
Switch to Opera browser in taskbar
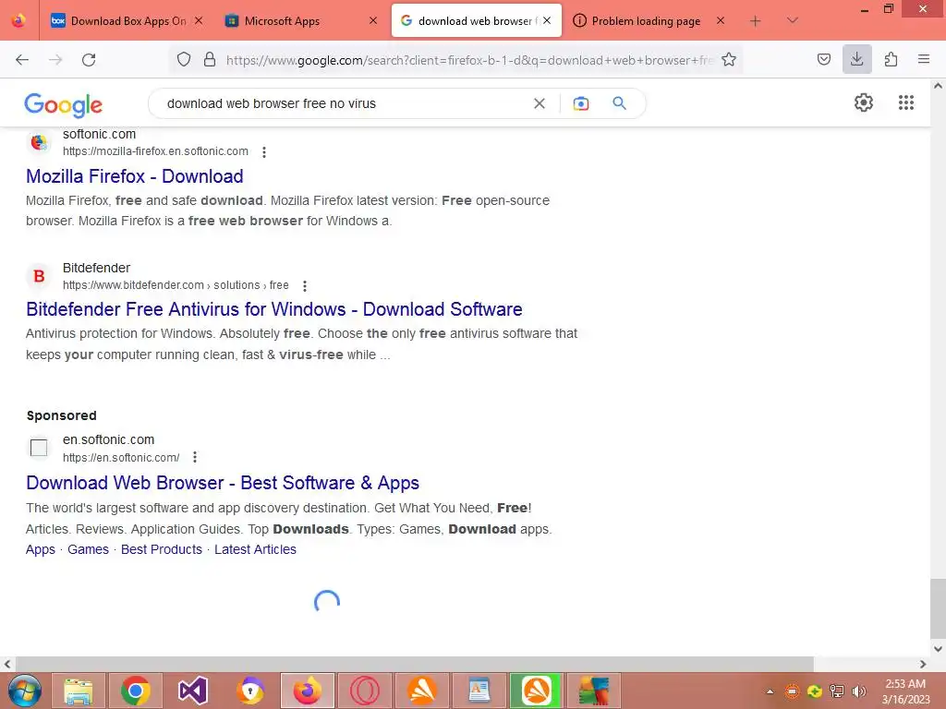pyautogui.click(x=364, y=691)
